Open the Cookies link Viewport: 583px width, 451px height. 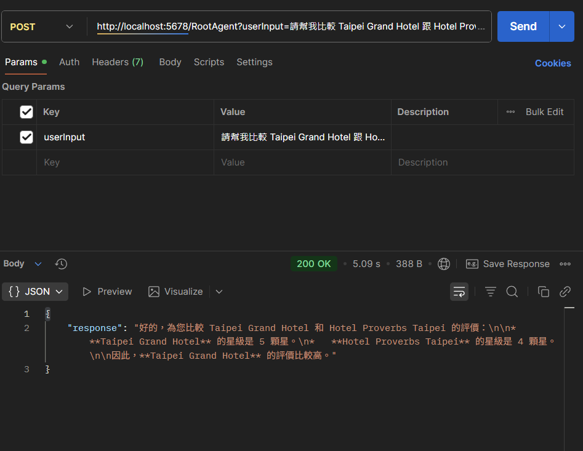553,63
